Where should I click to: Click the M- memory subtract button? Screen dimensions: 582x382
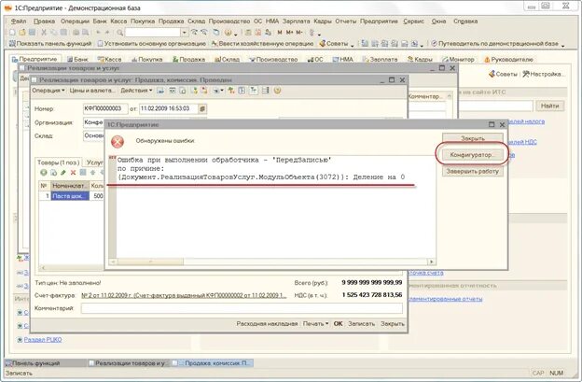tap(299, 33)
